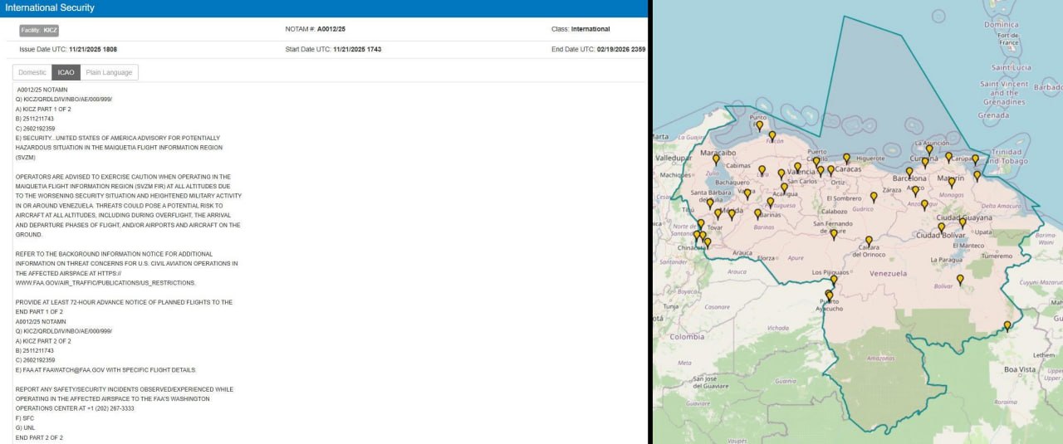Screen dimensions: 1063x444
Task: Click the Colombia country label on map
Action: 687,337
